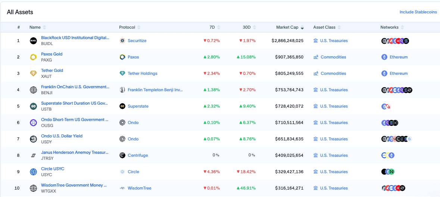Click the 15.08% 30D gain for Paxos Gold
This screenshot has width=440, height=197.
pyautogui.click(x=246, y=57)
